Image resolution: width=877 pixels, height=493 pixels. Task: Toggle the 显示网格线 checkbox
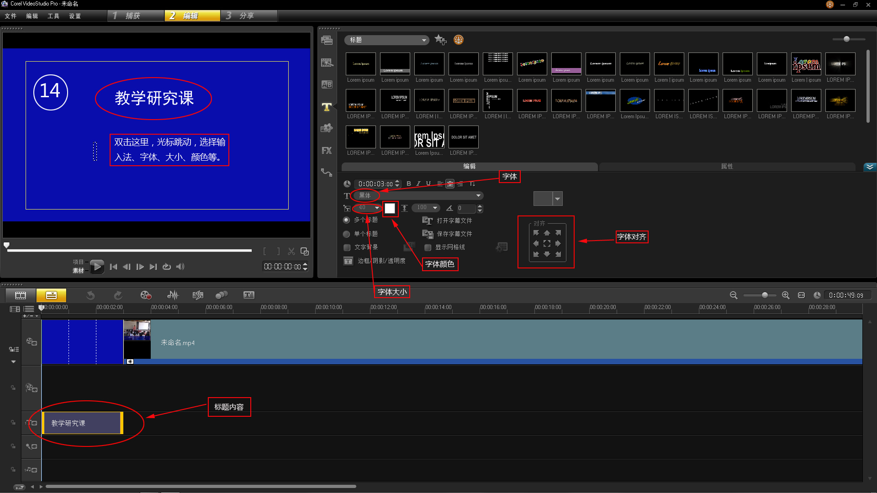(428, 247)
